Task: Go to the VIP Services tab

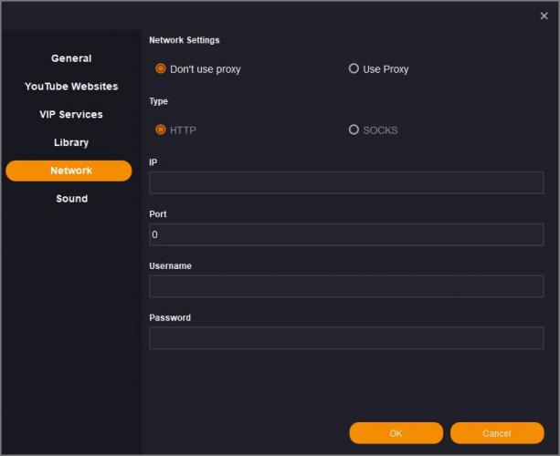Action: 71,115
